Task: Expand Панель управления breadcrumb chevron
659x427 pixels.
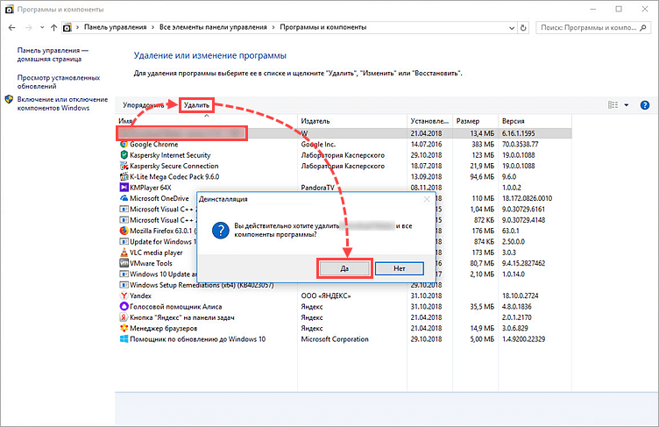Action: click(x=153, y=27)
